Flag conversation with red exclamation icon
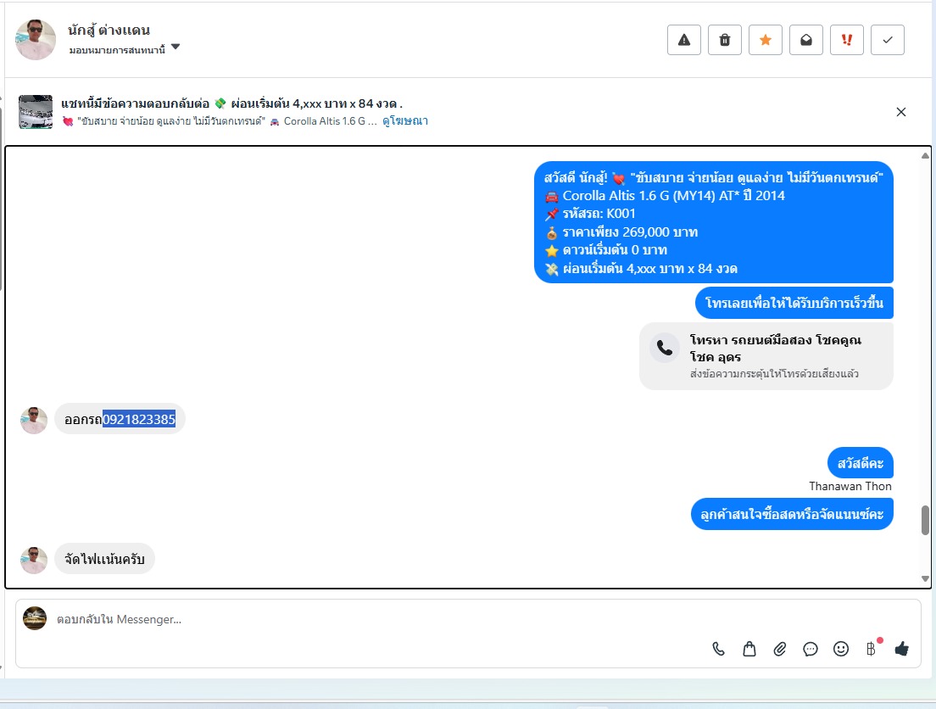Screen dimensions: 936x709 [846, 40]
